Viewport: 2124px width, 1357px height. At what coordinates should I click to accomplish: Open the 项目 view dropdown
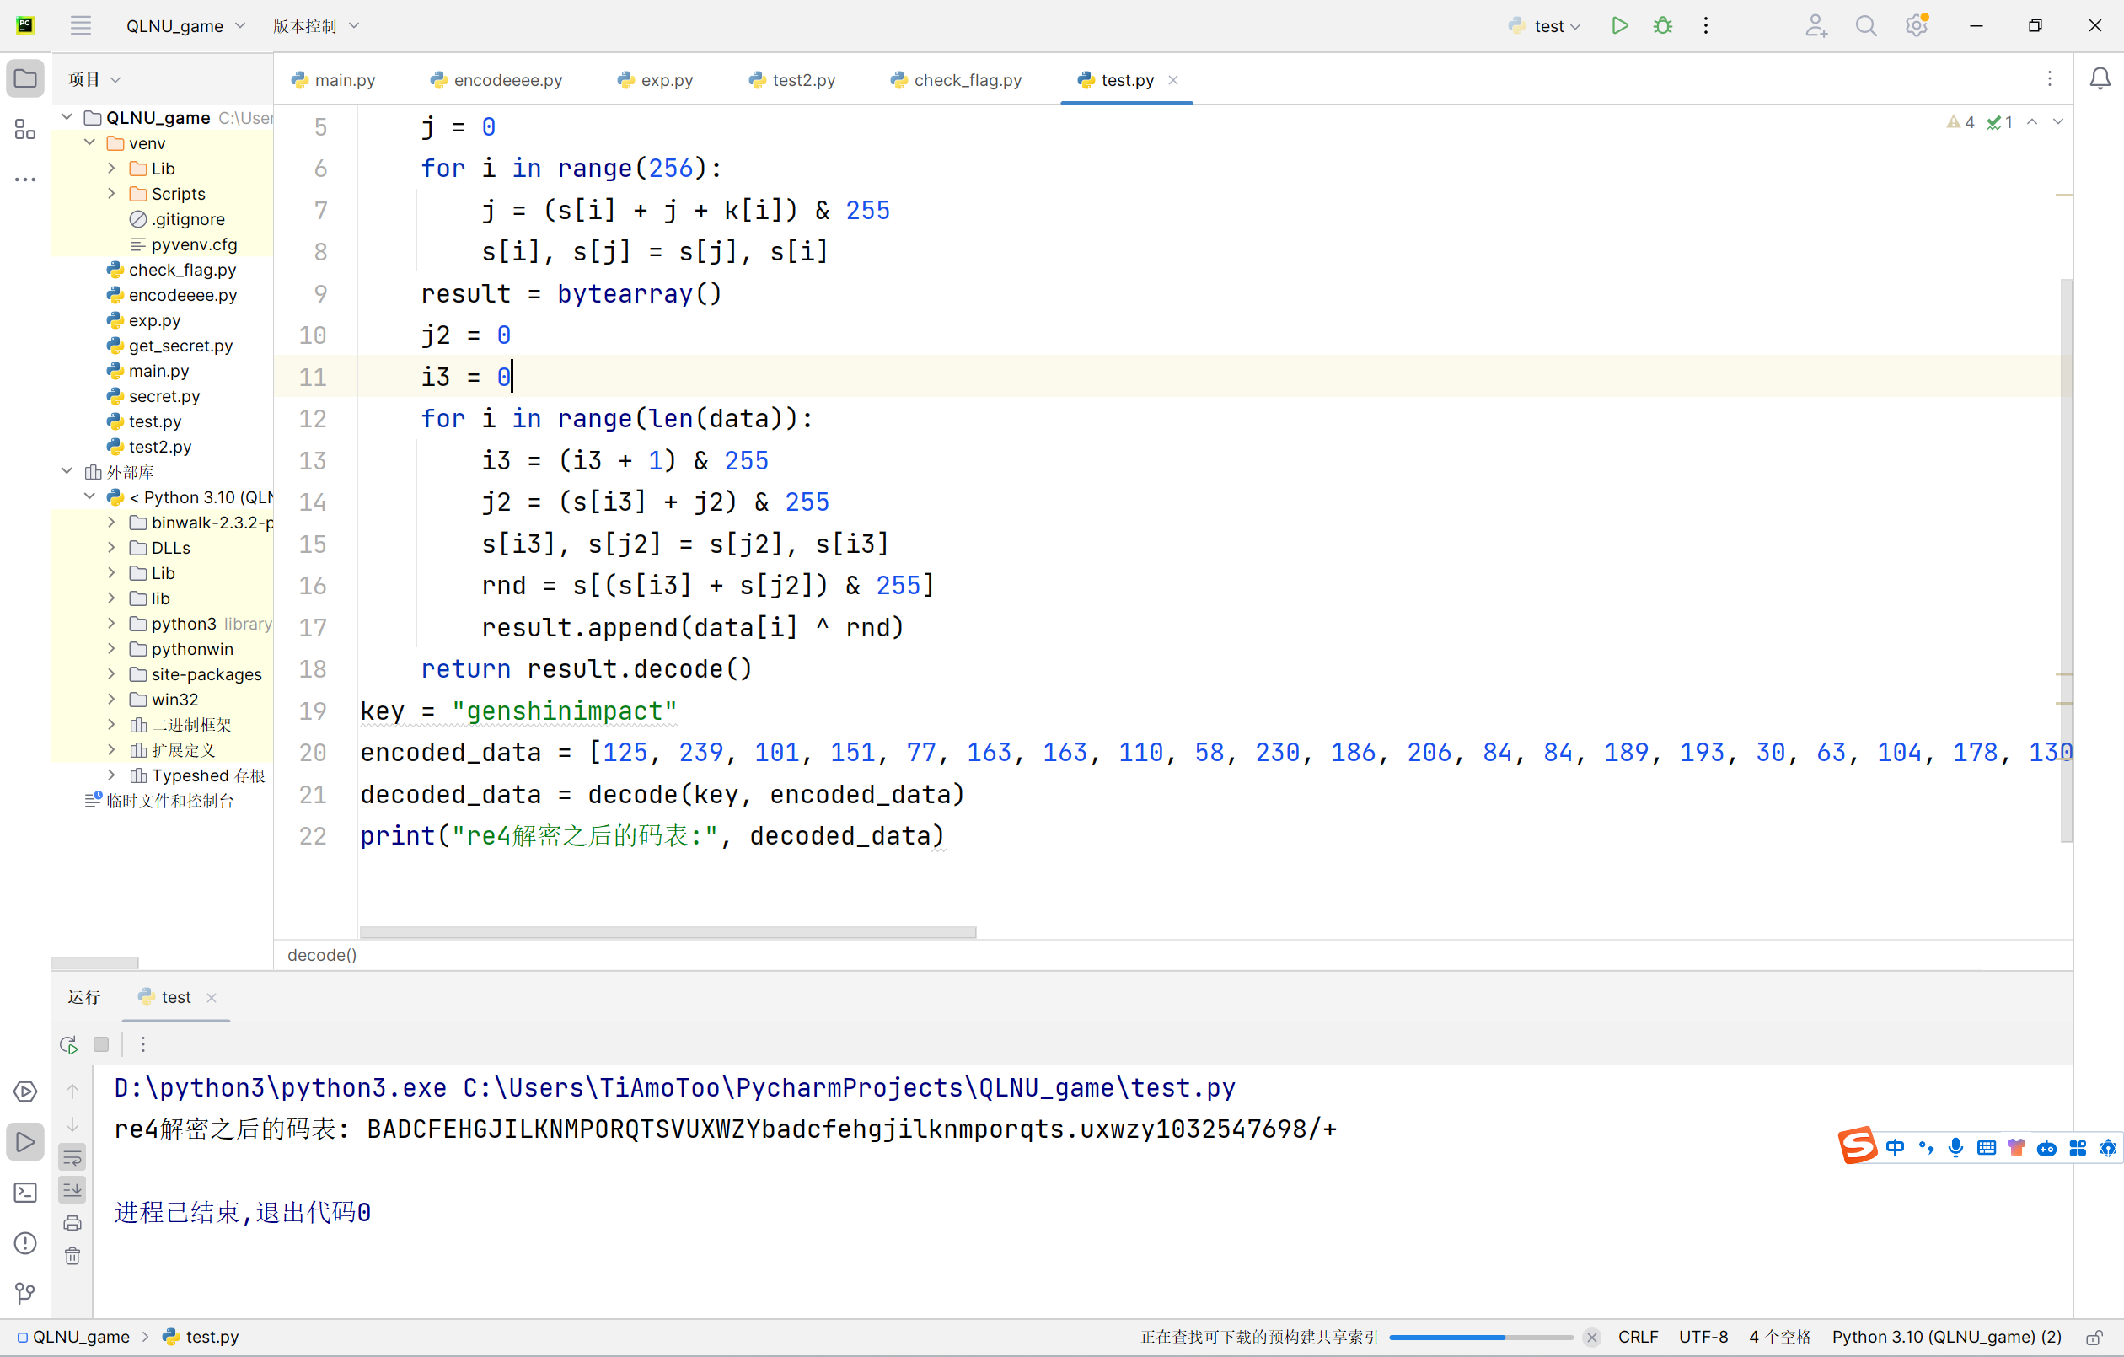coord(94,79)
